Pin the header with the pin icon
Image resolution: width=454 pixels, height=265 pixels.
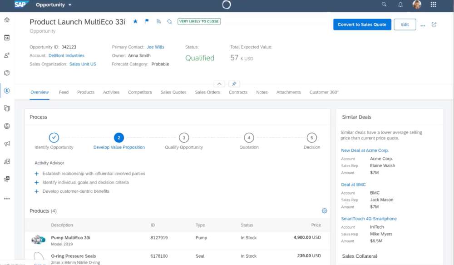coord(234,84)
